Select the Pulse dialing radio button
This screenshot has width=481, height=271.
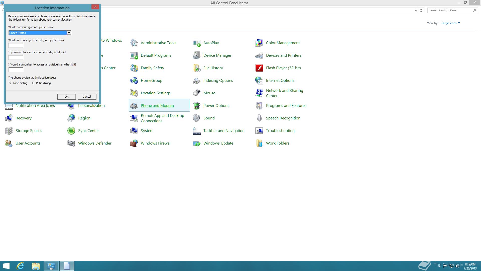pyautogui.click(x=33, y=83)
